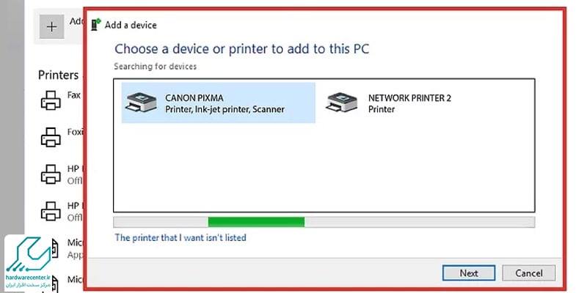This screenshot has width=587, height=293.
Task: Open "The printer that I want isn't listed"
Action: click(181, 237)
